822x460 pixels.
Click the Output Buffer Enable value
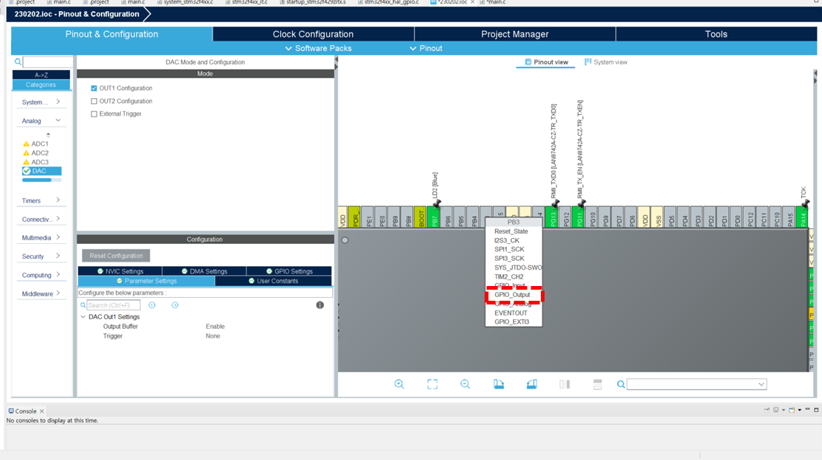tap(215, 327)
